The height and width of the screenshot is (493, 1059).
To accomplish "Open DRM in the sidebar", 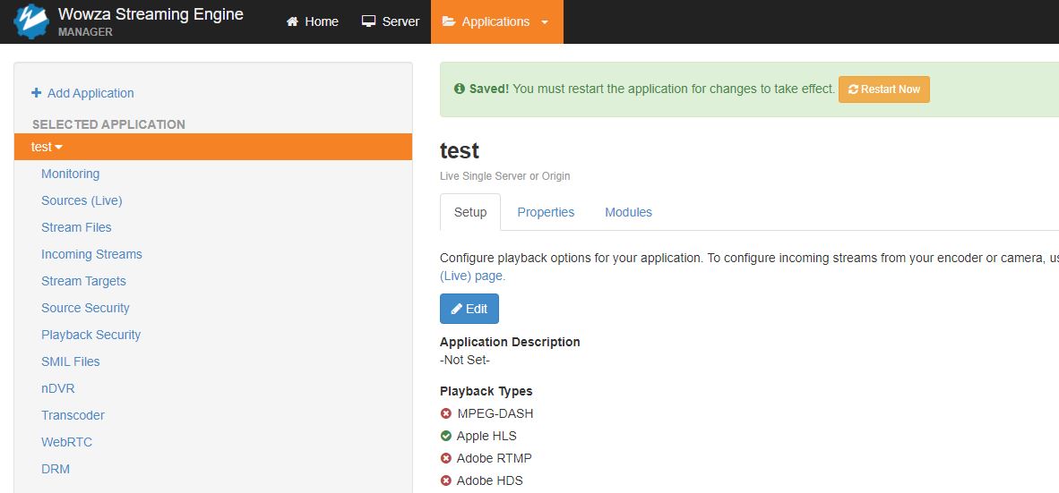I will pos(56,470).
